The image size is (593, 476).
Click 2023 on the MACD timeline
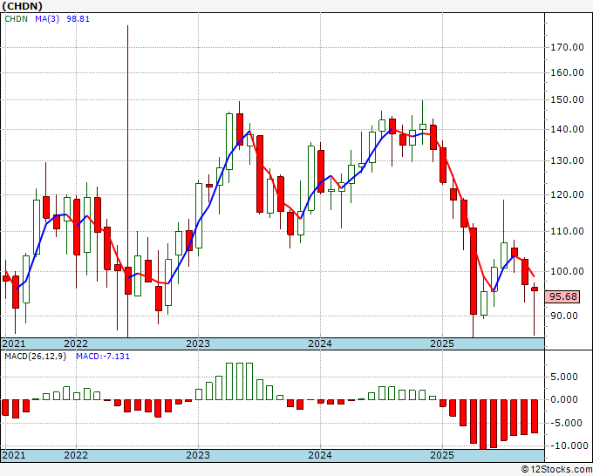click(198, 455)
